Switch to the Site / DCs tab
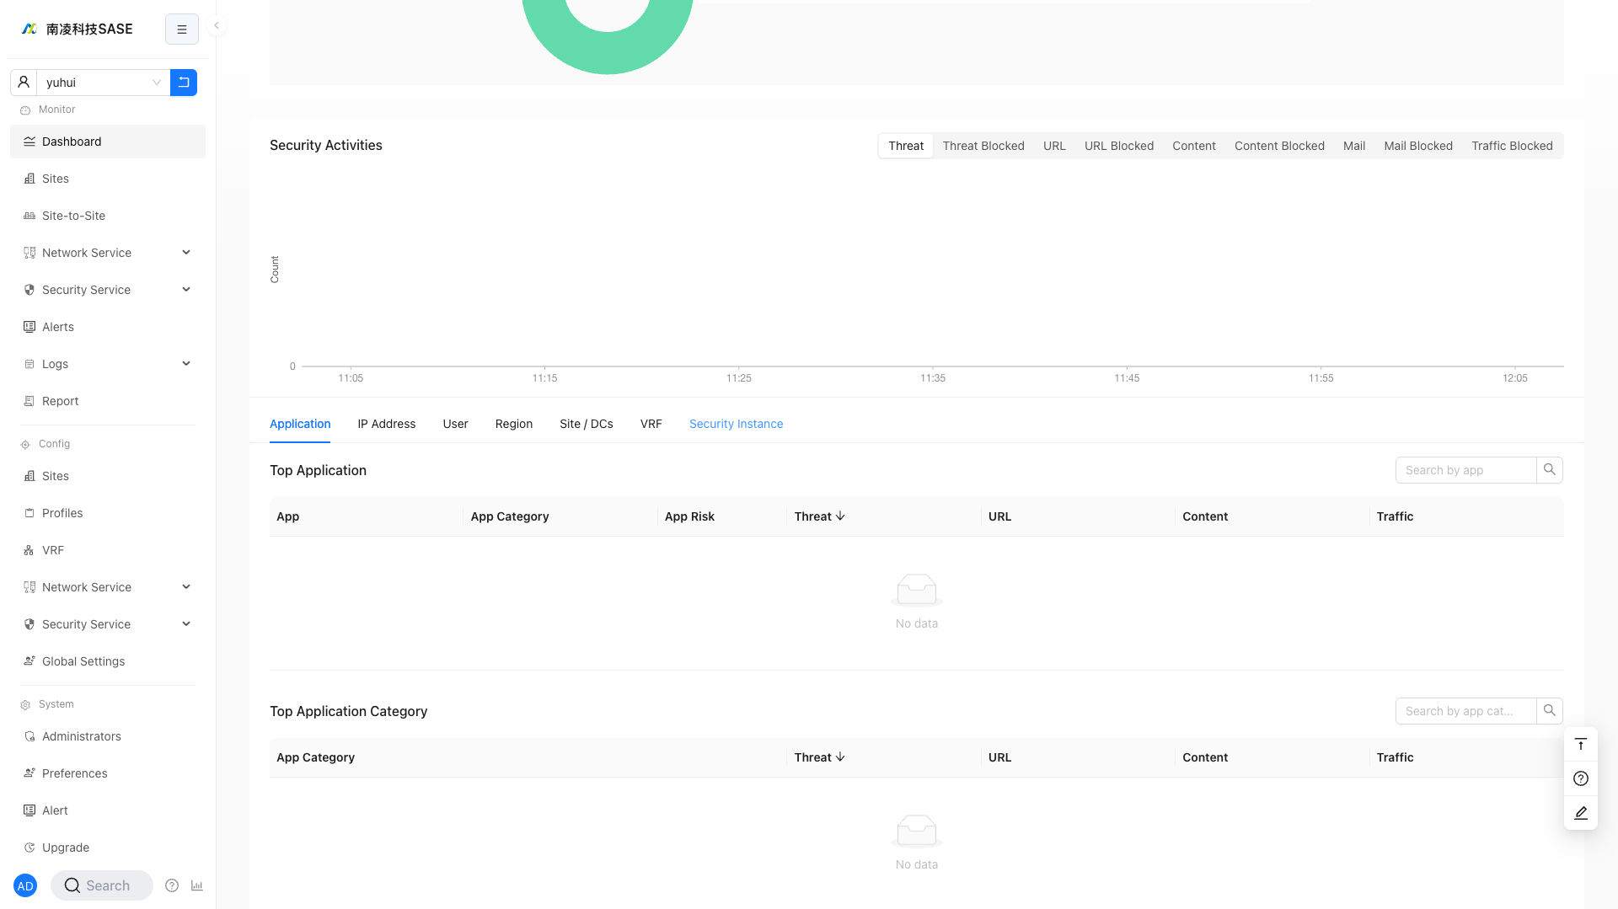Image resolution: width=1618 pixels, height=909 pixels. 587,424
